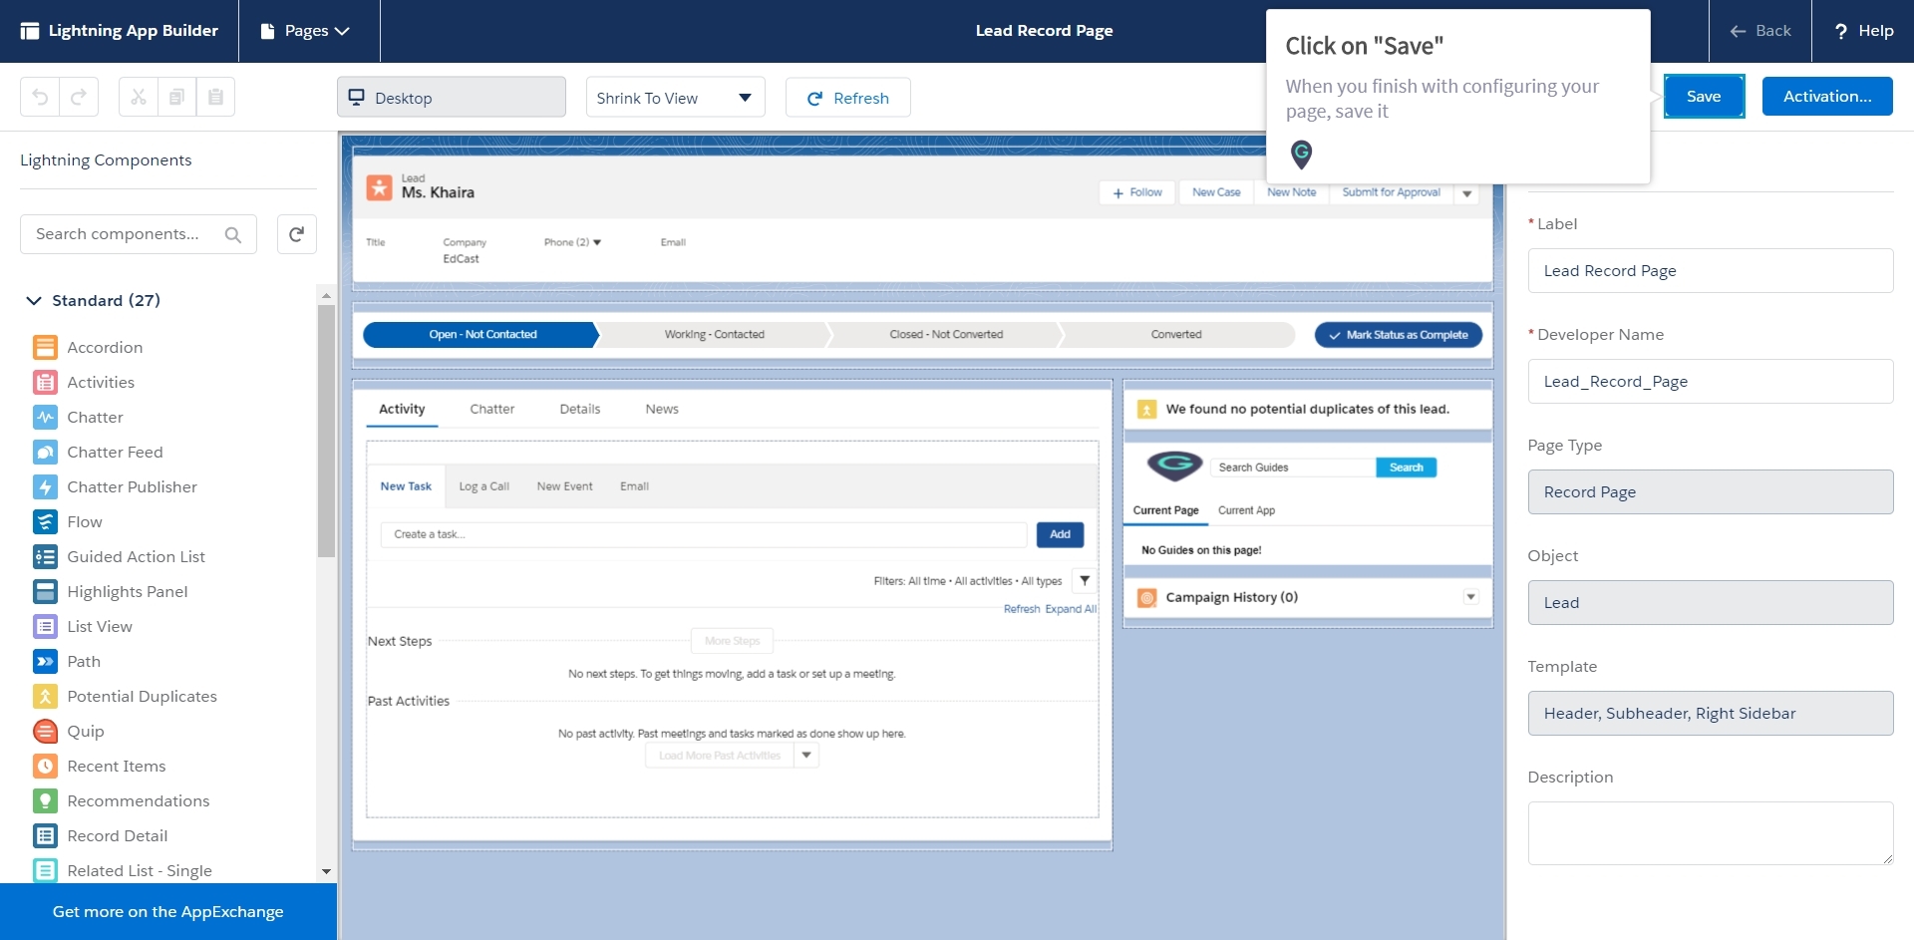
Task: Select the Accordion component icon
Action: point(45,347)
